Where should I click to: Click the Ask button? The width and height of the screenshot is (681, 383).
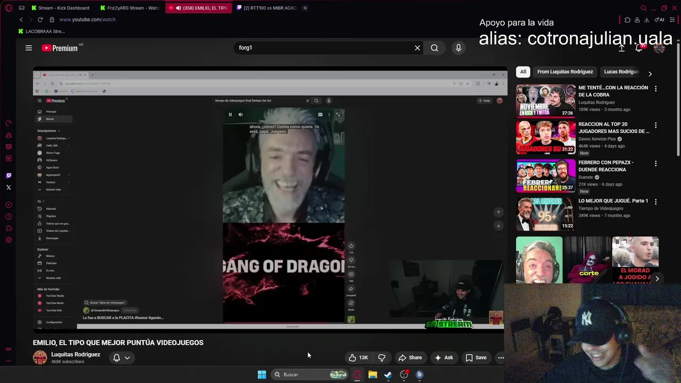tap(444, 357)
